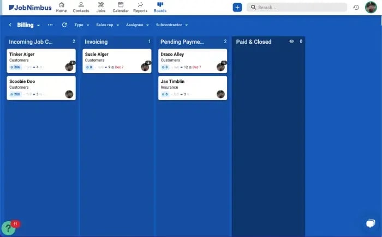Viewport: 382px width, 237px height.
Task: Open the three-dot board options menu
Action: click(50, 25)
